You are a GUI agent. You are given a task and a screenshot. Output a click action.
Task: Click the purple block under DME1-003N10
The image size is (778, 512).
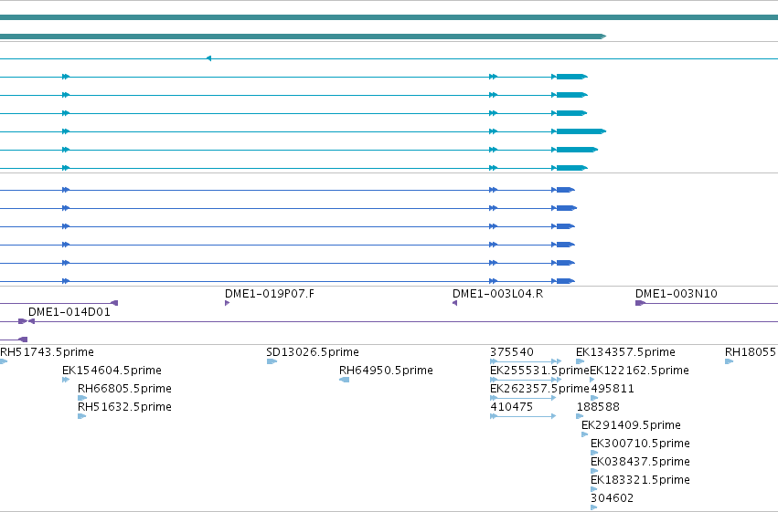[640, 303]
